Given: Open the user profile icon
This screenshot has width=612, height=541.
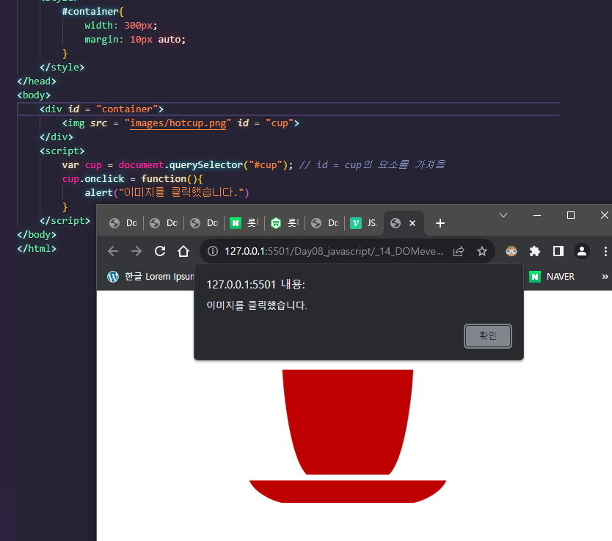Looking at the screenshot, I should (x=582, y=251).
